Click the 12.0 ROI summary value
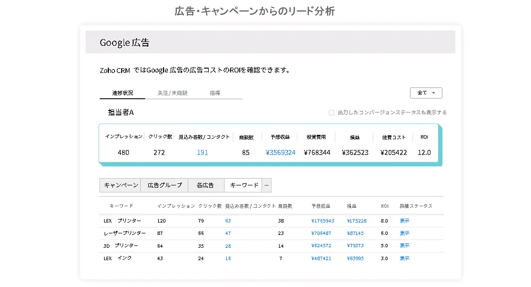This screenshot has height=287, width=531. (x=424, y=153)
